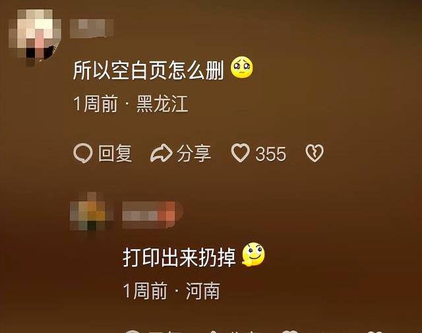Tap the 355 like count

tap(270, 154)
